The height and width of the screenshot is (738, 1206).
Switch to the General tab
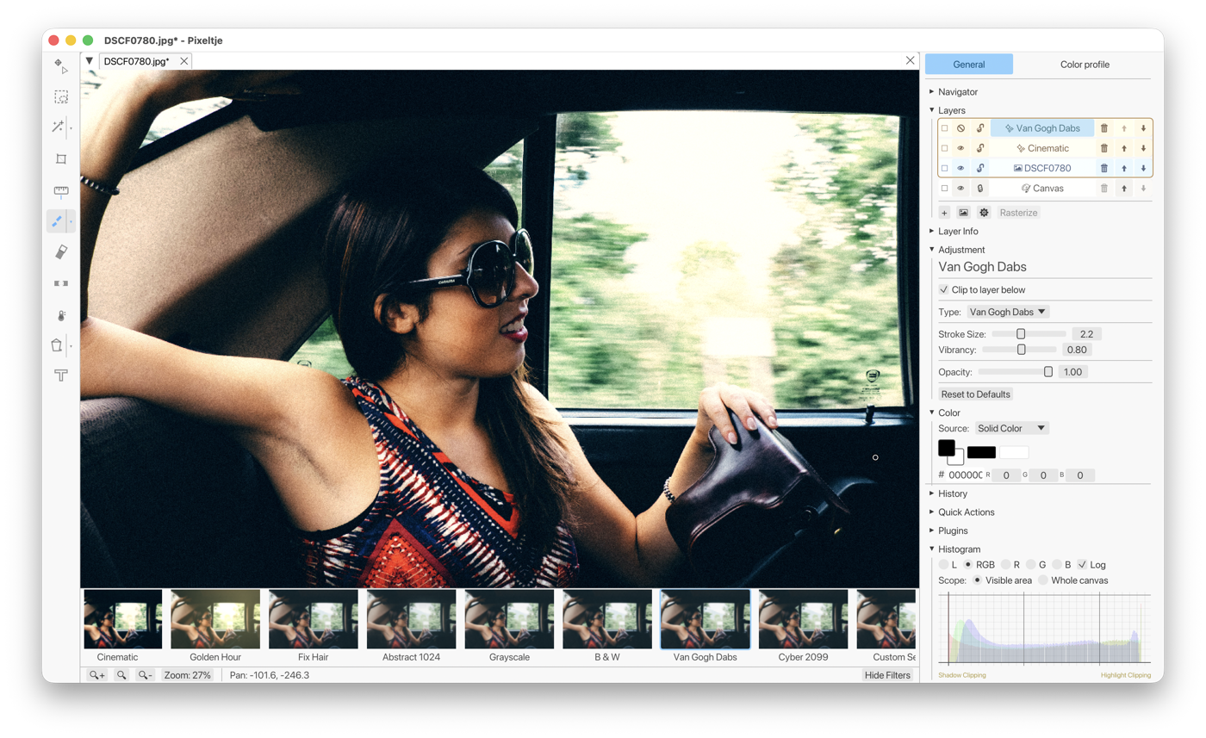click(x=969, y=65)
